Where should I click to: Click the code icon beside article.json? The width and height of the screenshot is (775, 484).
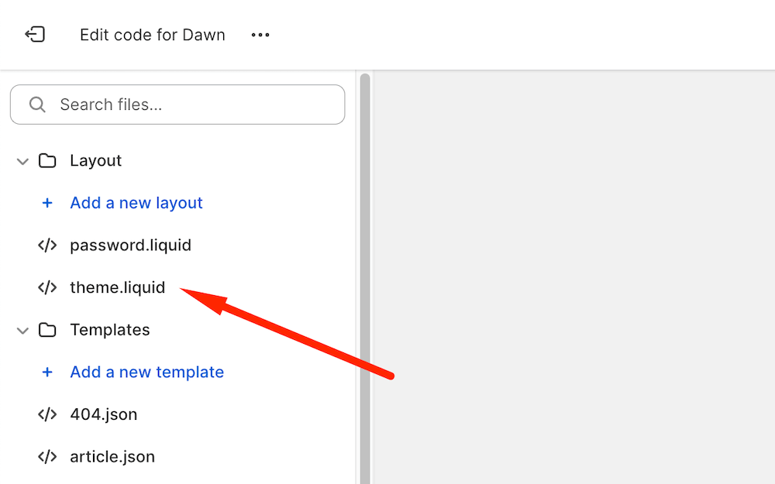(x=47, y=457)
